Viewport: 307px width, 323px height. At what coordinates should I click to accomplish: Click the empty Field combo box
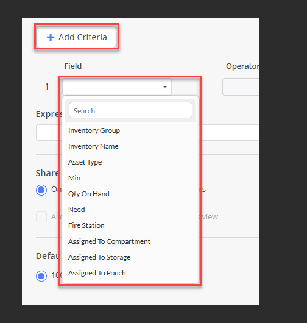coord(117,87)
